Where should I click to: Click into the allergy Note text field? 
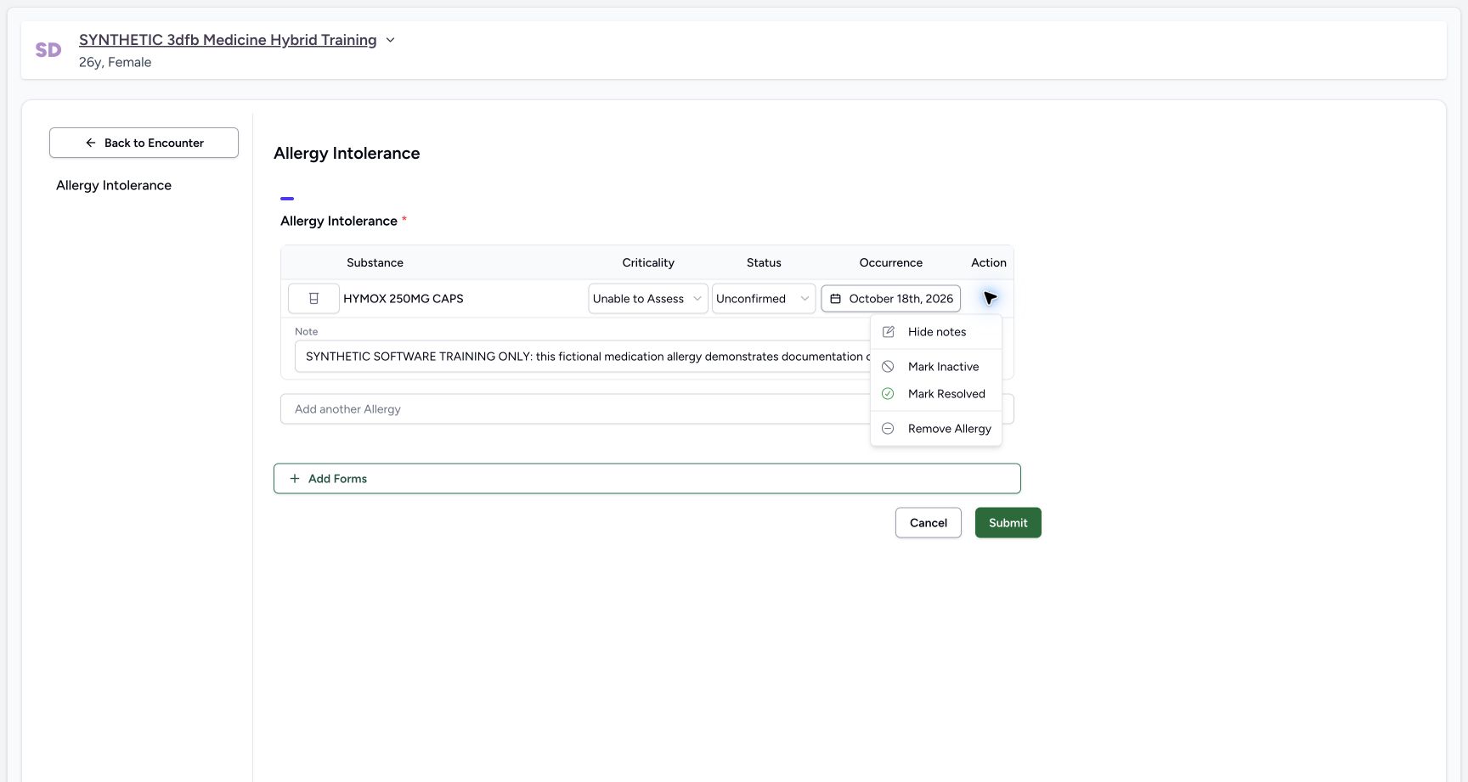click(583, 357)
